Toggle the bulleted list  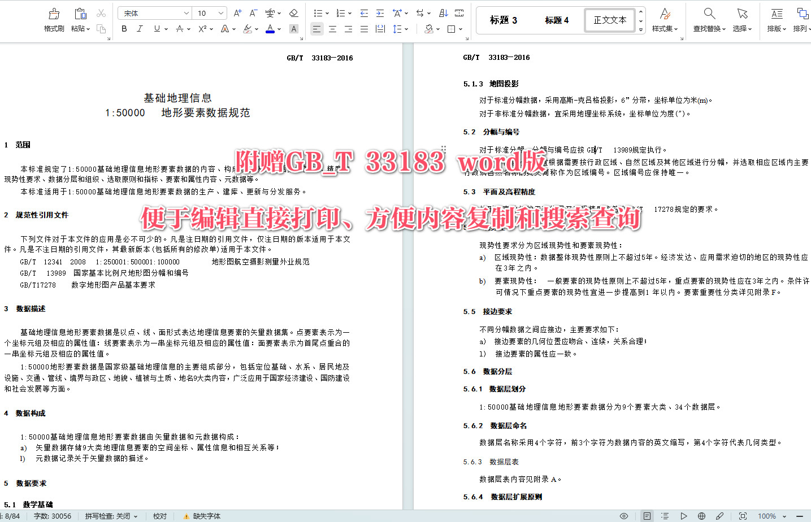point(319,12)
